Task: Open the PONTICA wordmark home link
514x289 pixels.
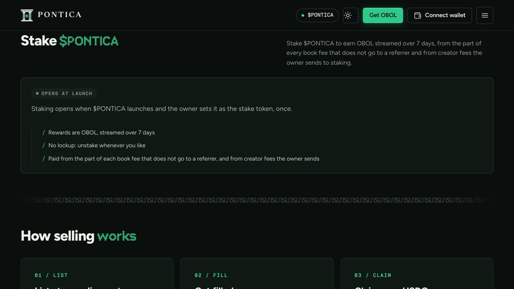Action: point(60,15)
